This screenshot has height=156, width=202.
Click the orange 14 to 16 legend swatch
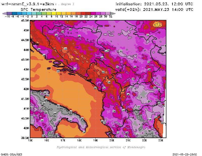point(68,13)
